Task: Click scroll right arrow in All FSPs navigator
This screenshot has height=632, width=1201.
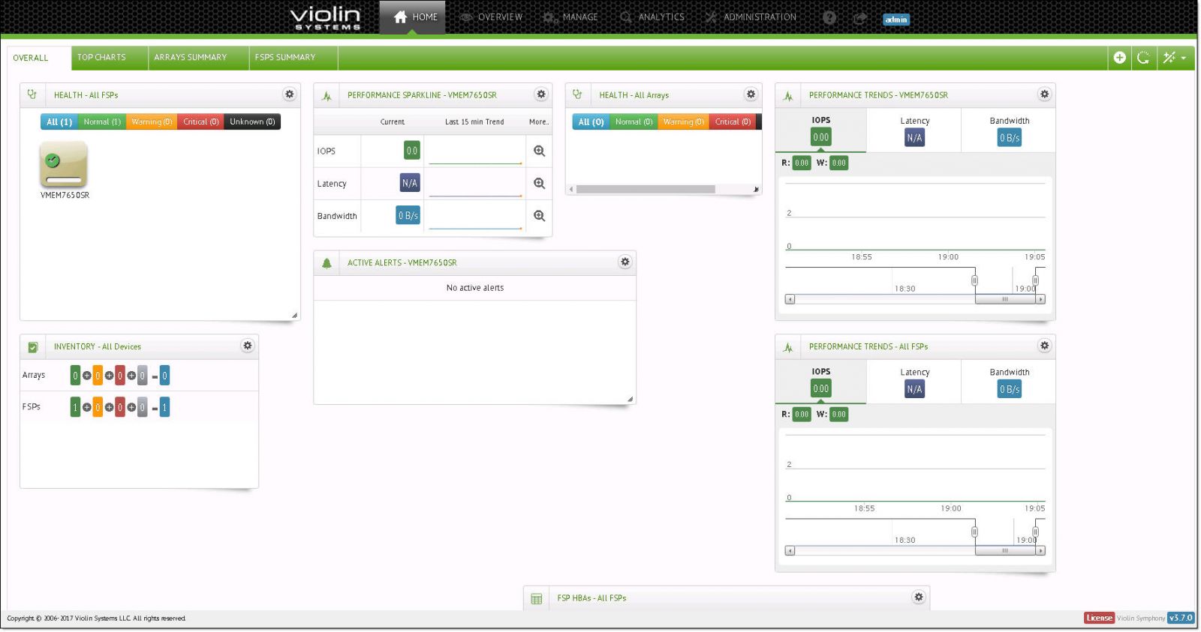Action: coord(1040,550)
